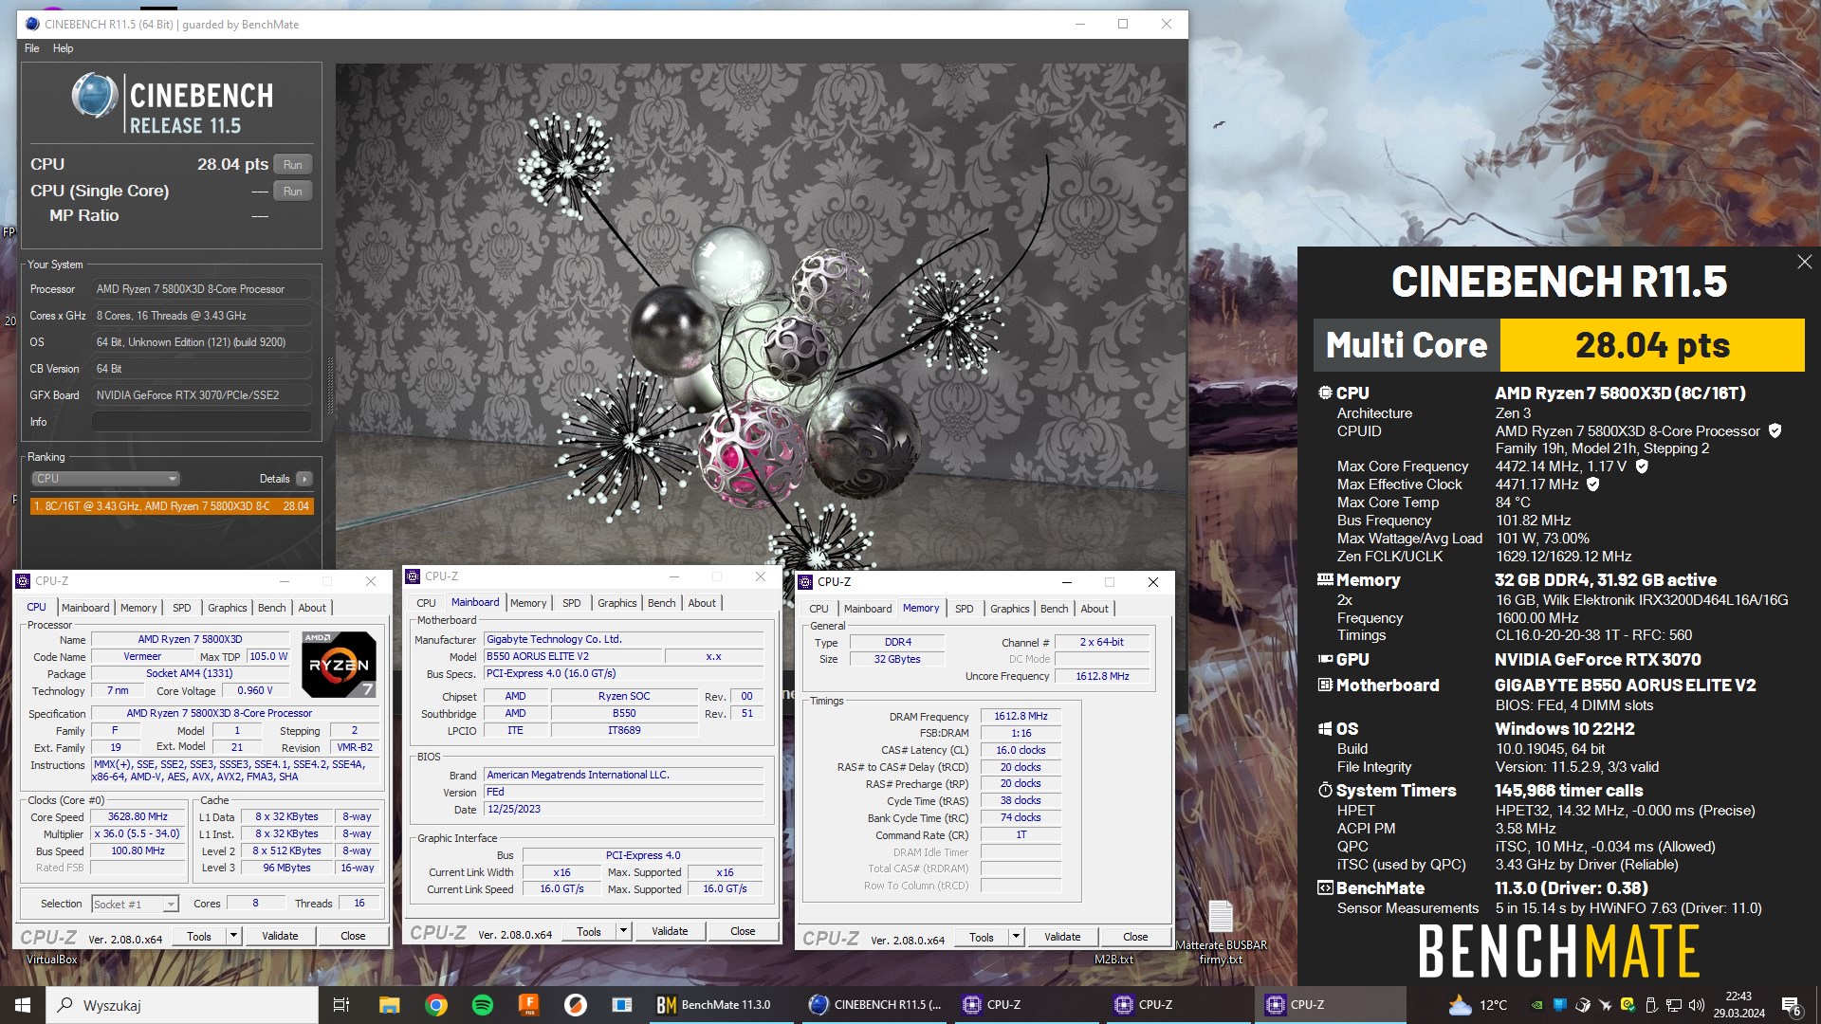Open the notification center icon

(x=1792, y=1005)
